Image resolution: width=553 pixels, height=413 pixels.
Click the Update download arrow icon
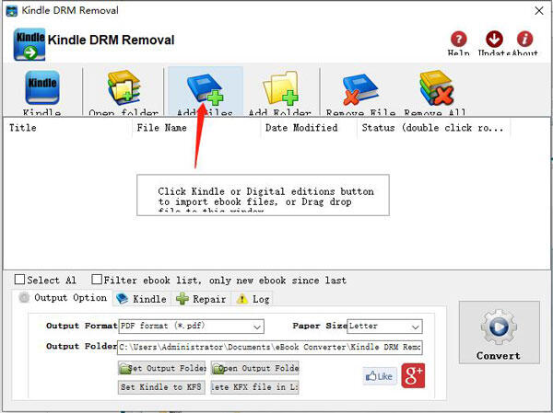[x=494, y=39]
